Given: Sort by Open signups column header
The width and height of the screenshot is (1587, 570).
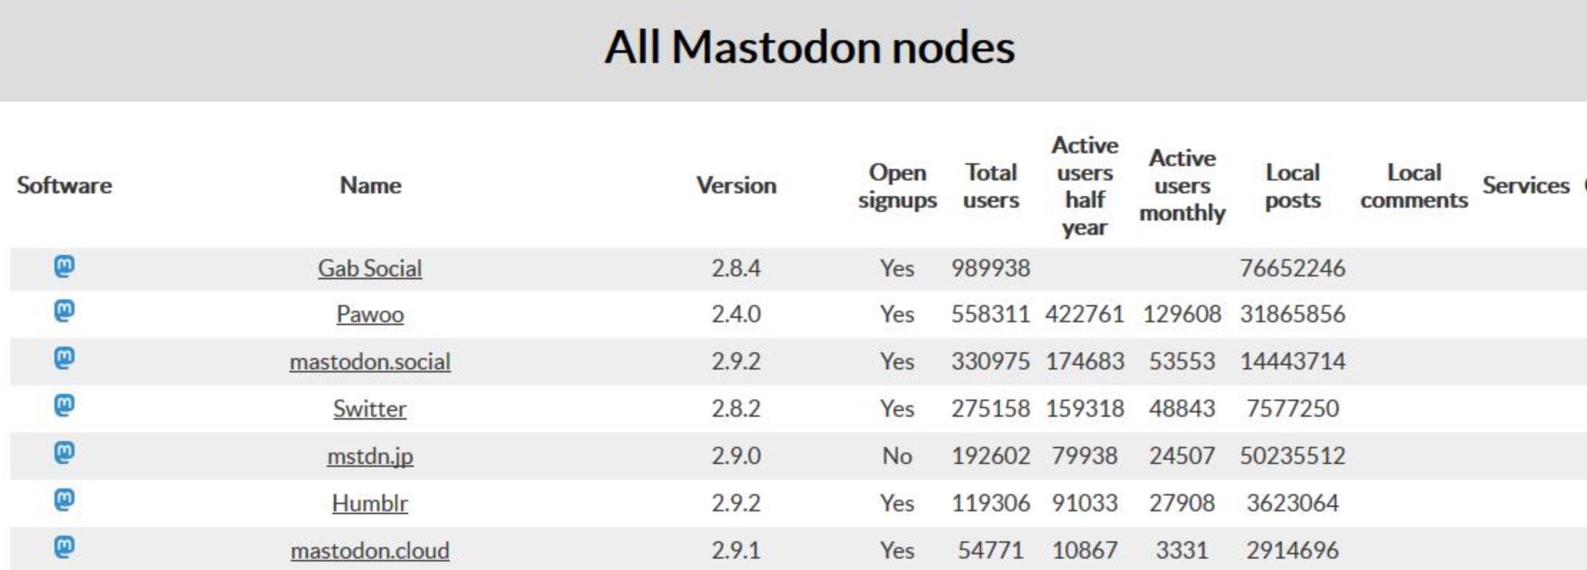Looking at the screenshot, I should (x=897, y=186).
